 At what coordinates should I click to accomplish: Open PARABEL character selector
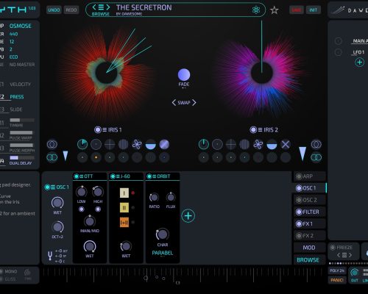[163, 253]
